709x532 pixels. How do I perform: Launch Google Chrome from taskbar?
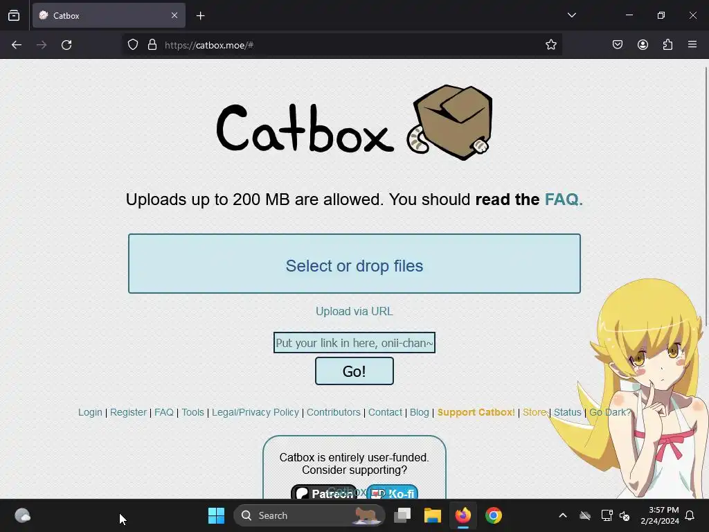coord(493,515)
